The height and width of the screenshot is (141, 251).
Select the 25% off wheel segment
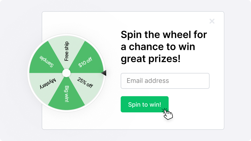click(85, 83)
